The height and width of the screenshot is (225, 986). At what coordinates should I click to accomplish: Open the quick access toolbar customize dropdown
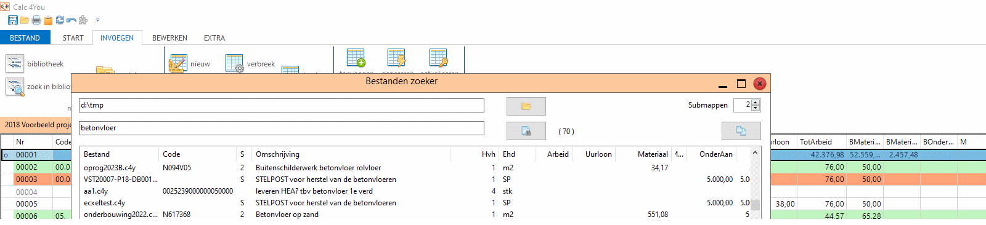coord(97,20)
